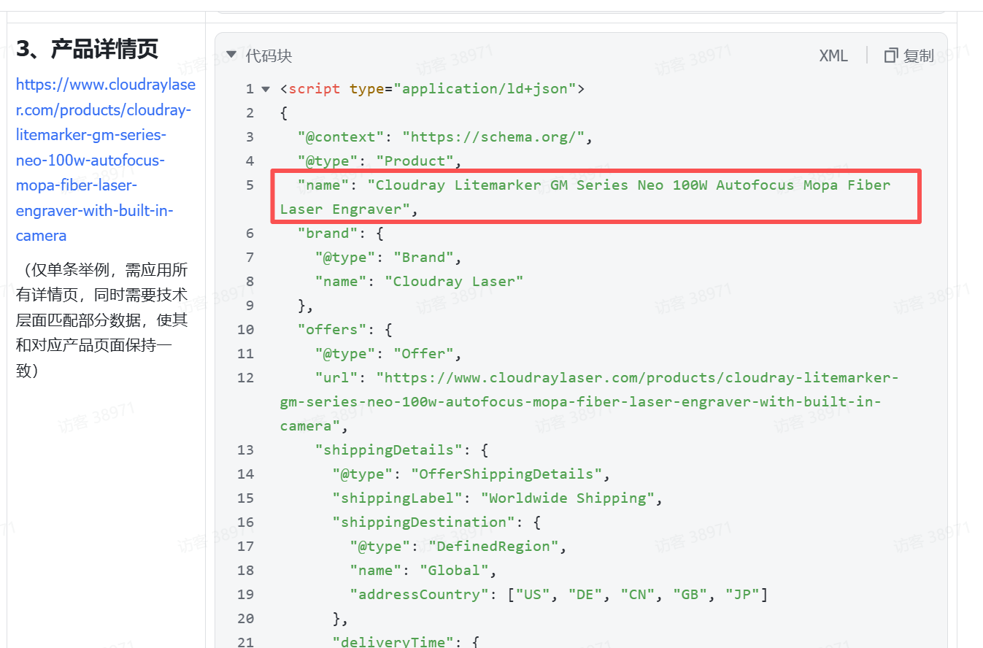Click the "offers": { line
The image size is (983, 648).
point(344,330)
